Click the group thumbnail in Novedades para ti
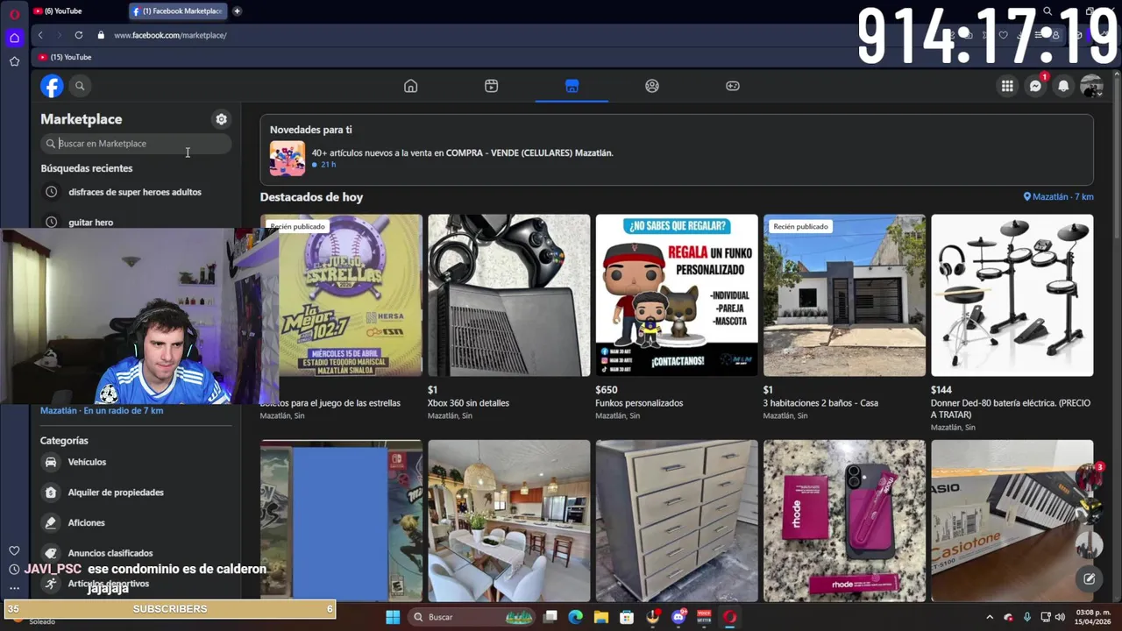 pyautogui.click(x=288, y=159)
